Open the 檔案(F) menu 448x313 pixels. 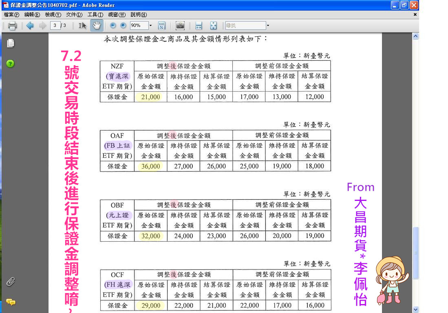[x=11, y=15]
